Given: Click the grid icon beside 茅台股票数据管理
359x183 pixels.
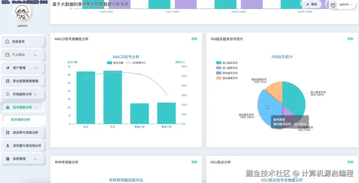Looking at the screenshot, I should coord(7,81).
